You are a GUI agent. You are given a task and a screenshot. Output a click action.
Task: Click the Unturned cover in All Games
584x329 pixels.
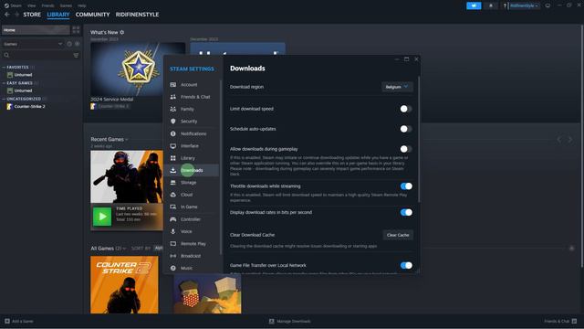click(x=207, y=293)
